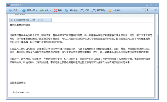
Task: Click the 打印 toolbar label
Action: coord(87,10)
